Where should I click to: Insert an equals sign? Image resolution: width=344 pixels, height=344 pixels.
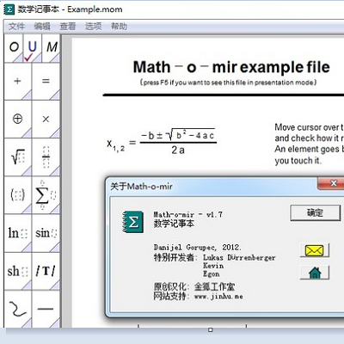click(46, 82)
